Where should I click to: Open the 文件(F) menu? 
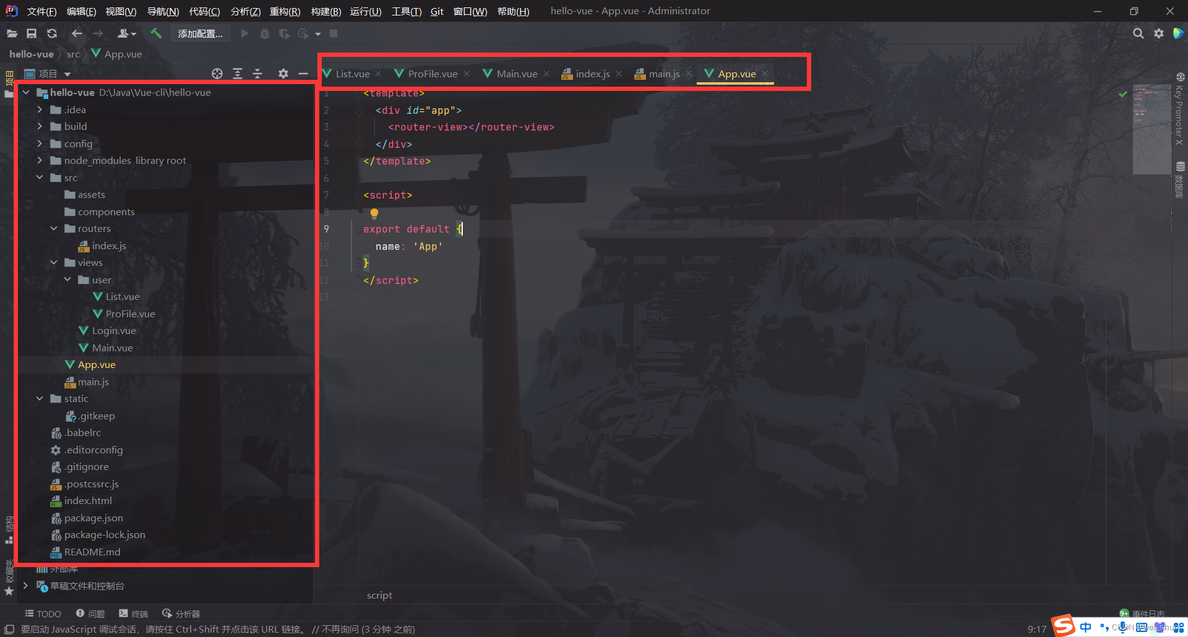(41, 12)
